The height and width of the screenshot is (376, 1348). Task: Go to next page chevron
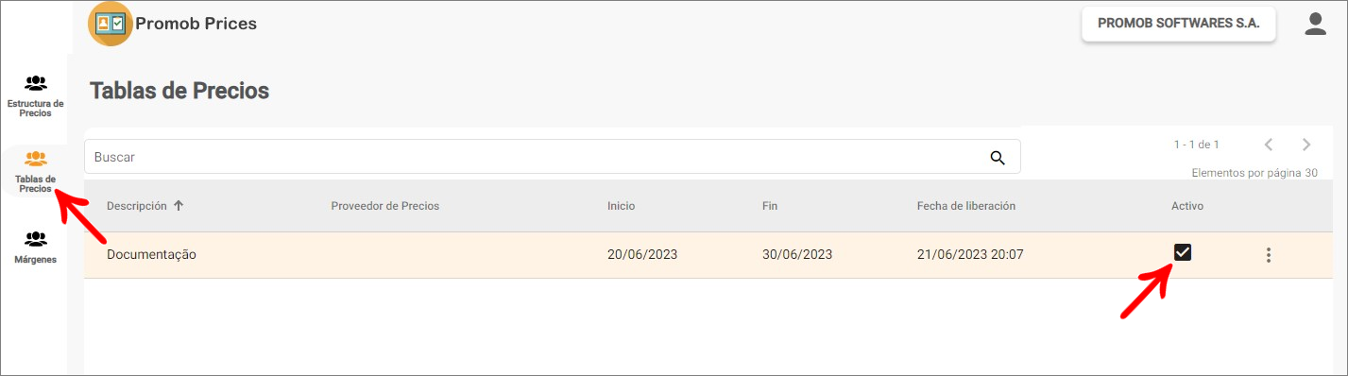click(x=1306, y=145)
